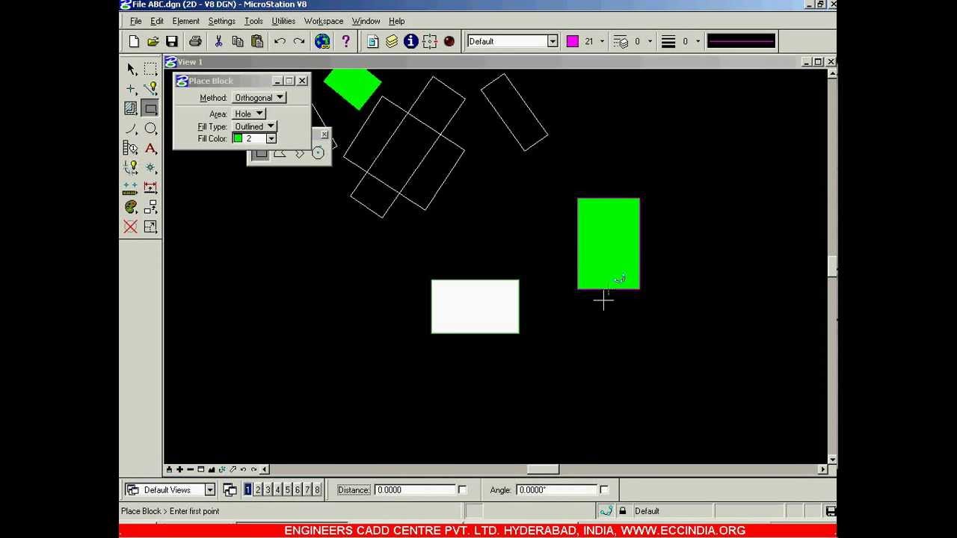Screen dimensions: 957x538
Task: Click the dark red sphere toolbar icon
Action: coord(449,42)
